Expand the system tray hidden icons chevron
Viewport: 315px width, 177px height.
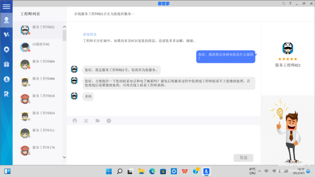pos(259,171)
